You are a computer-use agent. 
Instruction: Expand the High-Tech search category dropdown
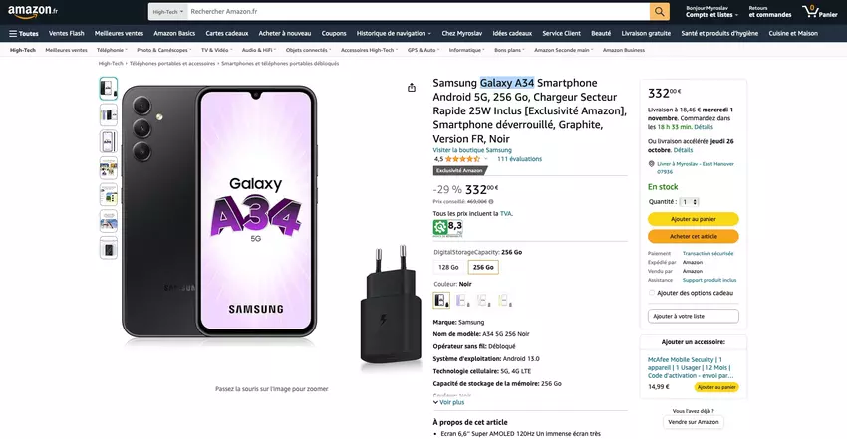pos(166,12)
